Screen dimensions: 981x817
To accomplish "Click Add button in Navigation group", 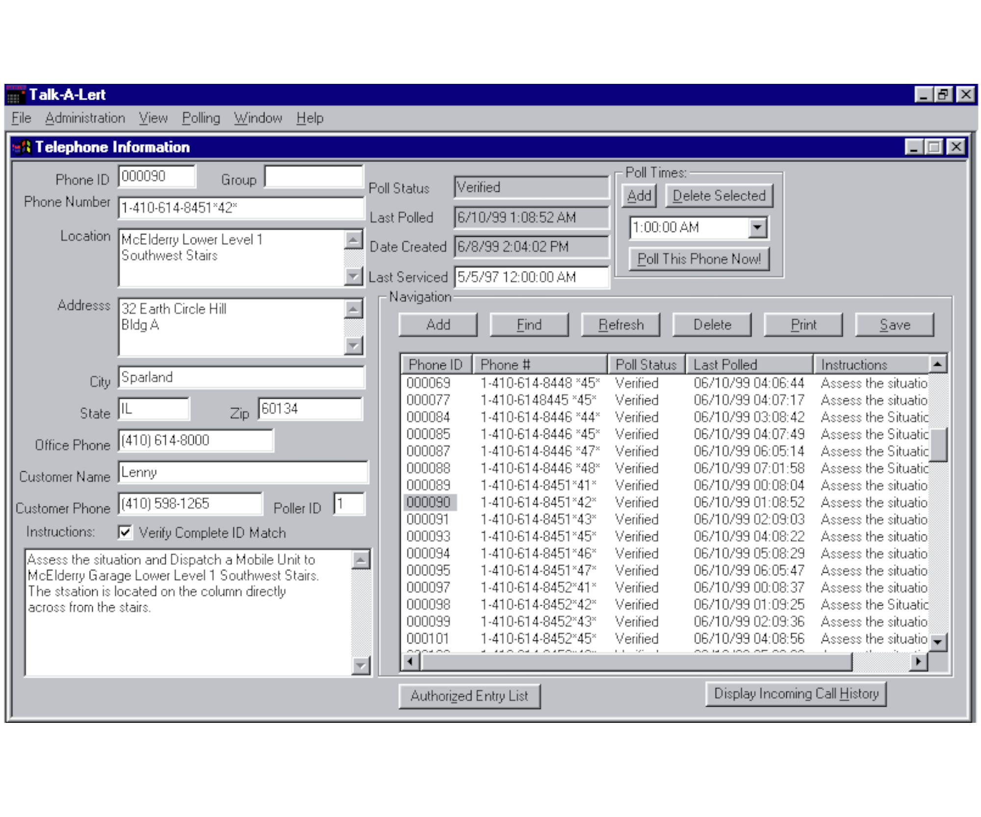I will pos(438,325).
